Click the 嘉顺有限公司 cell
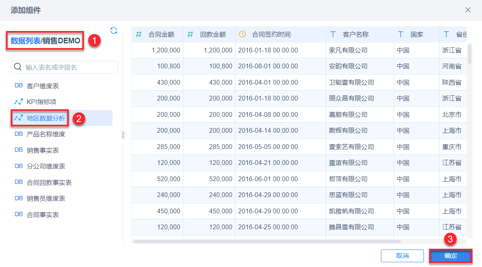Image resolution: width=482 pixels, height=267 pixels. click(x=360, y=115)
